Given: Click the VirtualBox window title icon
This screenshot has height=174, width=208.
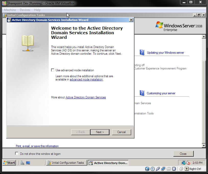Looking at the screenshot, I should tap(4, 3).
